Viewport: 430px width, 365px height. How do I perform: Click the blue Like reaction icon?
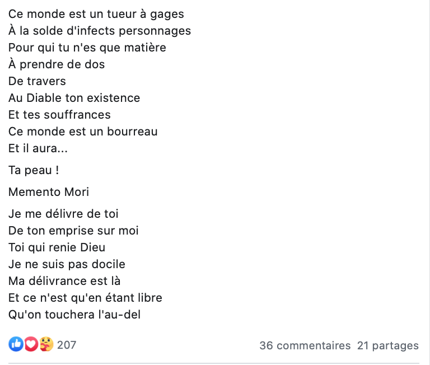click(x=16, y=344)
